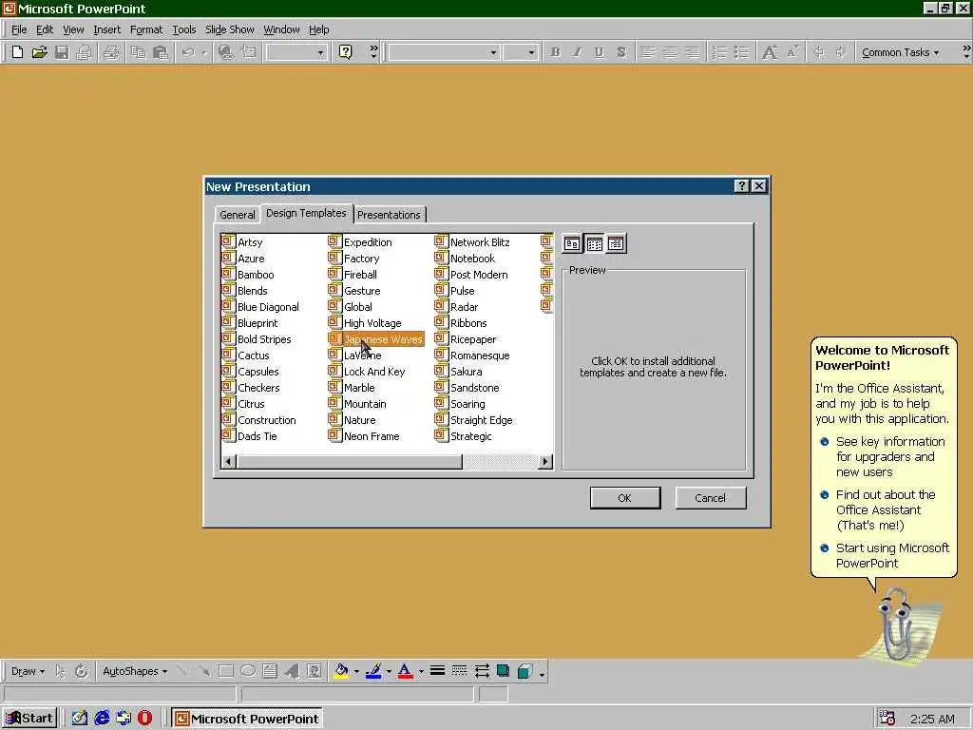Click the Open folder toolbar icon

click(39, 52)
